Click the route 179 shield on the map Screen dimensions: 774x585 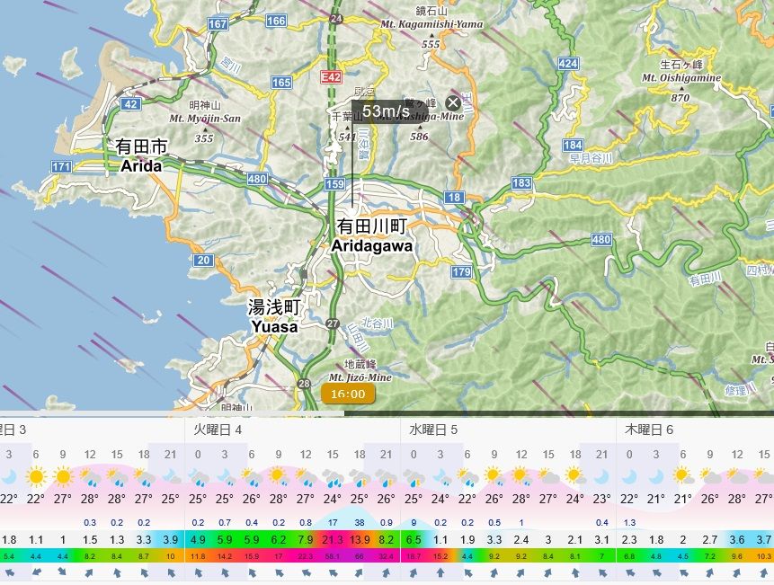[x=461, y=271]
